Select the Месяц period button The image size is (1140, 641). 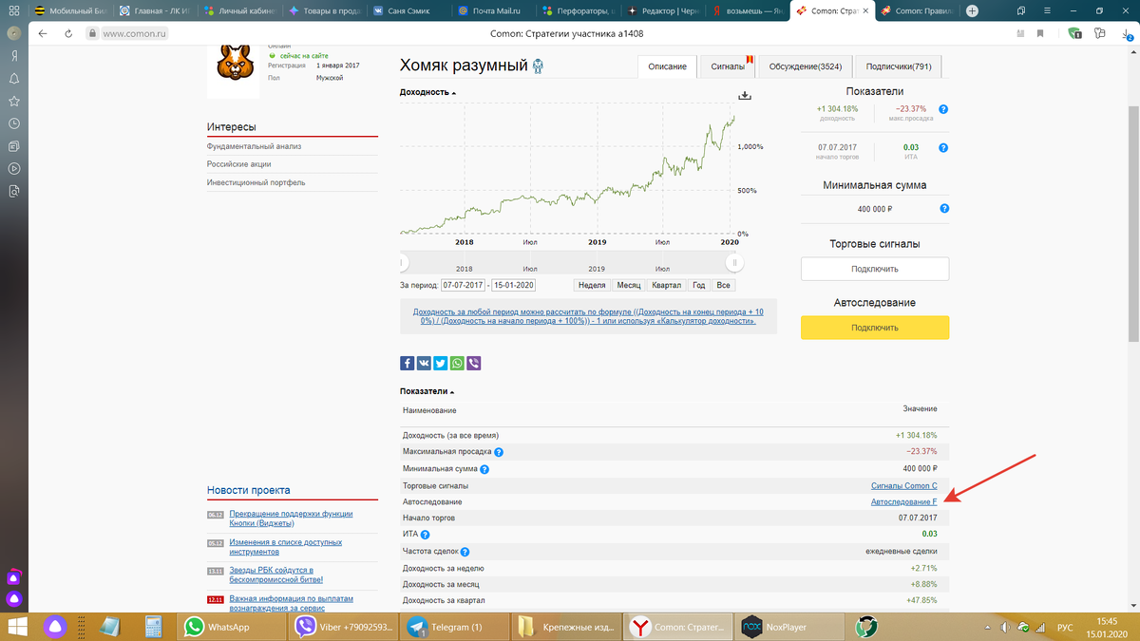tap(629, 285)
